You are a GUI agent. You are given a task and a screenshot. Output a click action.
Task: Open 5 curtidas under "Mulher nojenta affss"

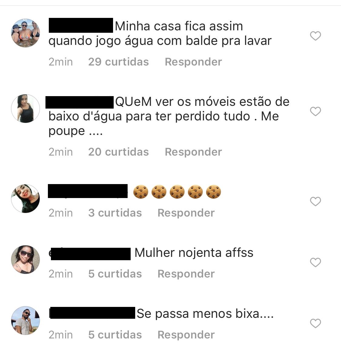click(115, 274)
